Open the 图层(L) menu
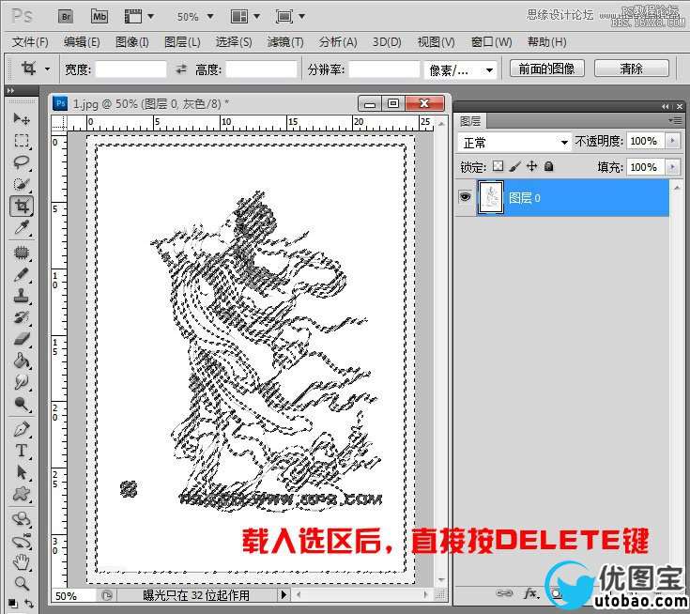Viewport: 690px width, 614px height. [x=182, y=42]
